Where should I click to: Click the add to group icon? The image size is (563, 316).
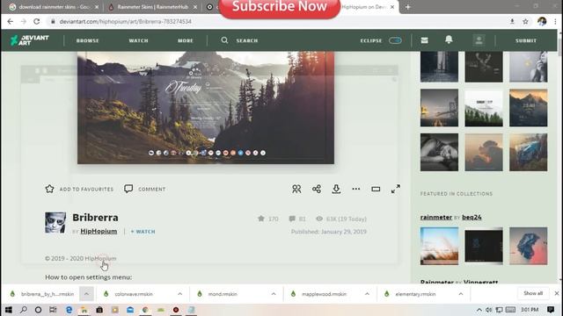coord(296,189)
